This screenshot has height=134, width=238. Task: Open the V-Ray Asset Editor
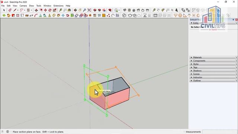[124, 15]
